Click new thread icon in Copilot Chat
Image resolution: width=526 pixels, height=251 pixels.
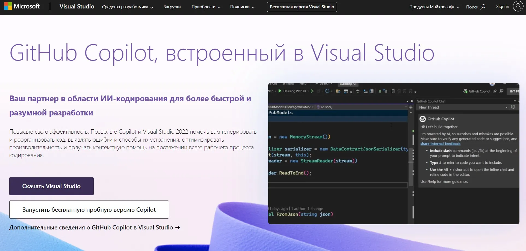513,107
